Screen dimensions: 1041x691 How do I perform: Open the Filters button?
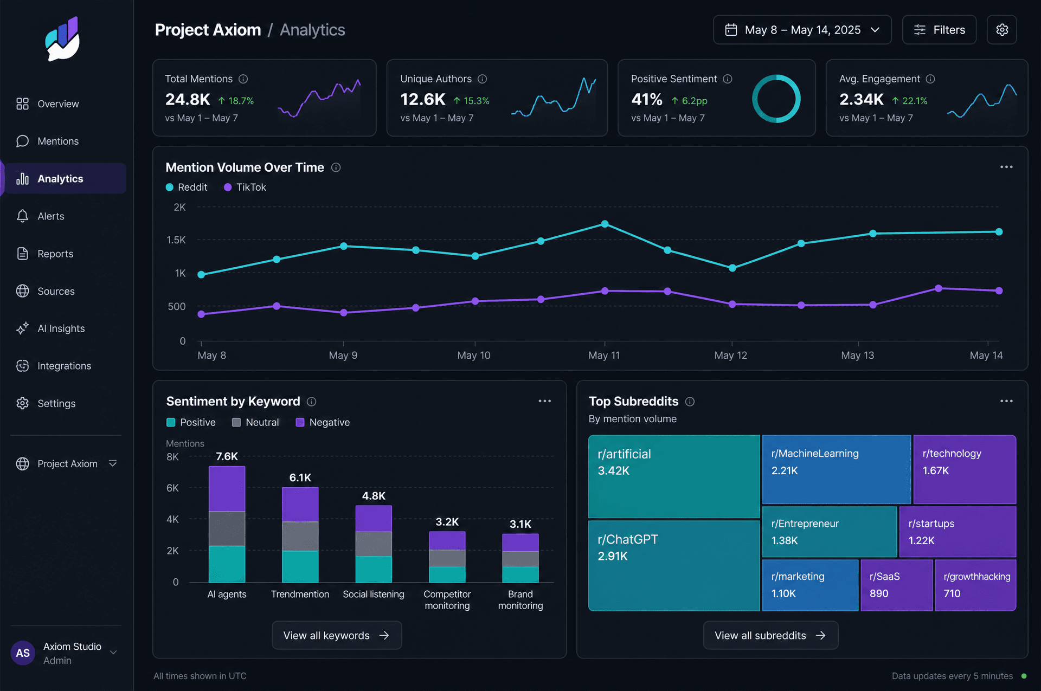pos(939,30)
